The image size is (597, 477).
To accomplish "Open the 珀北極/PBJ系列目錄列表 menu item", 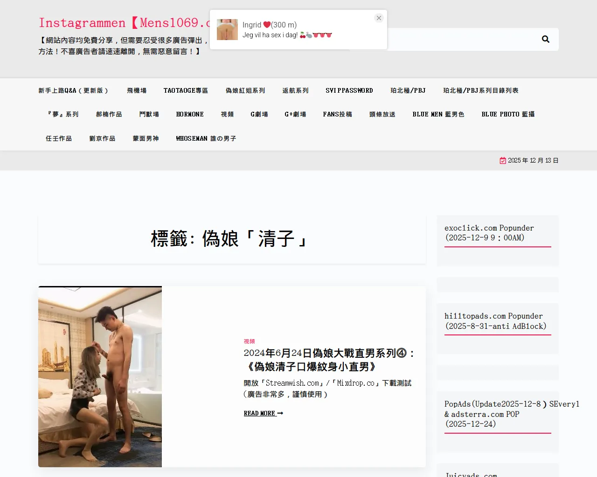I will pos(480,90).
